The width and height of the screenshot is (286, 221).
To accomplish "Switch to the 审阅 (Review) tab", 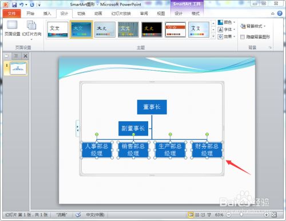I will tap(144, 14).
